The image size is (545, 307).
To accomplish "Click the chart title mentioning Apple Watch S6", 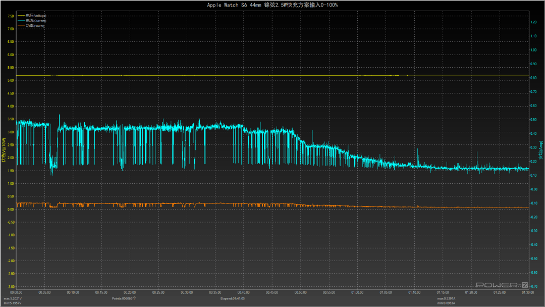I will click(x=272, y=5).
